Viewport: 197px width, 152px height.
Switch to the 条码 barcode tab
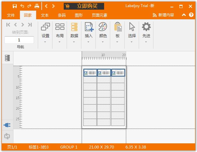click(x=62, y=15)
